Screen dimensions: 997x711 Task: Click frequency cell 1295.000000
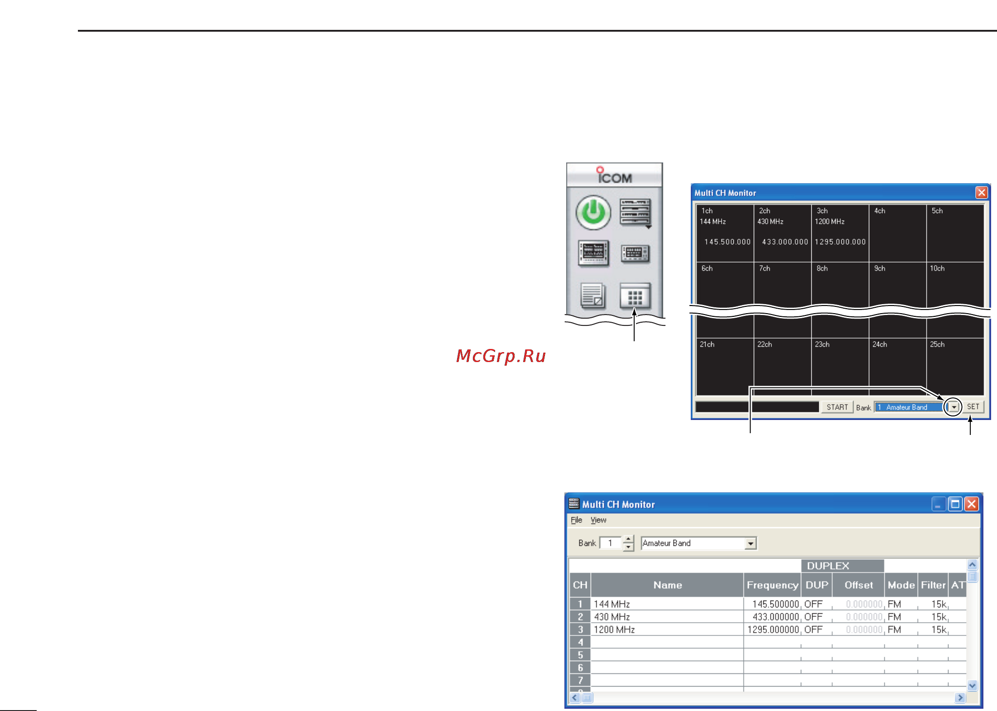(772, 629)
